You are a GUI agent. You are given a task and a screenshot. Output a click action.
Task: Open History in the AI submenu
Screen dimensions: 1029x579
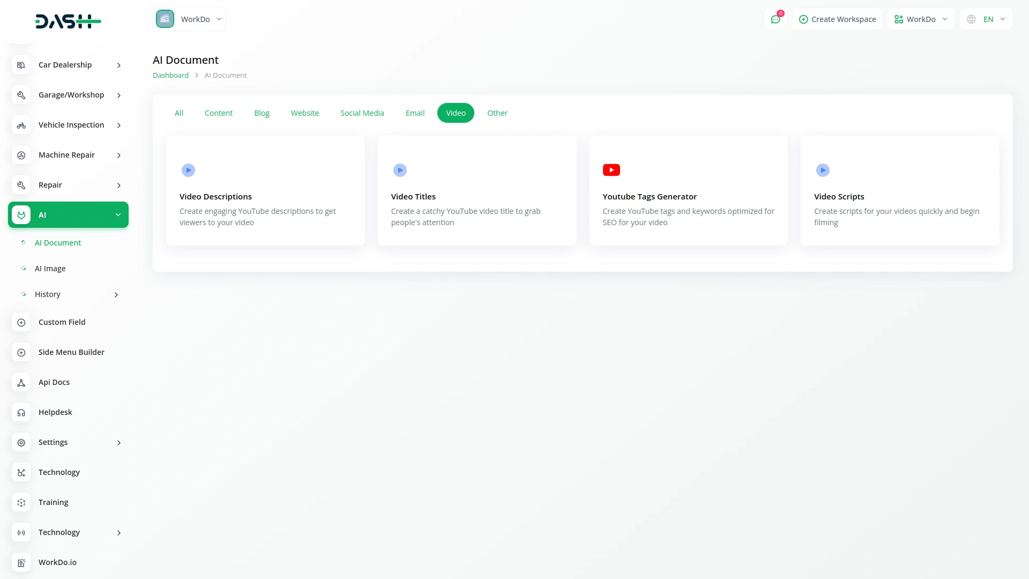48,294
